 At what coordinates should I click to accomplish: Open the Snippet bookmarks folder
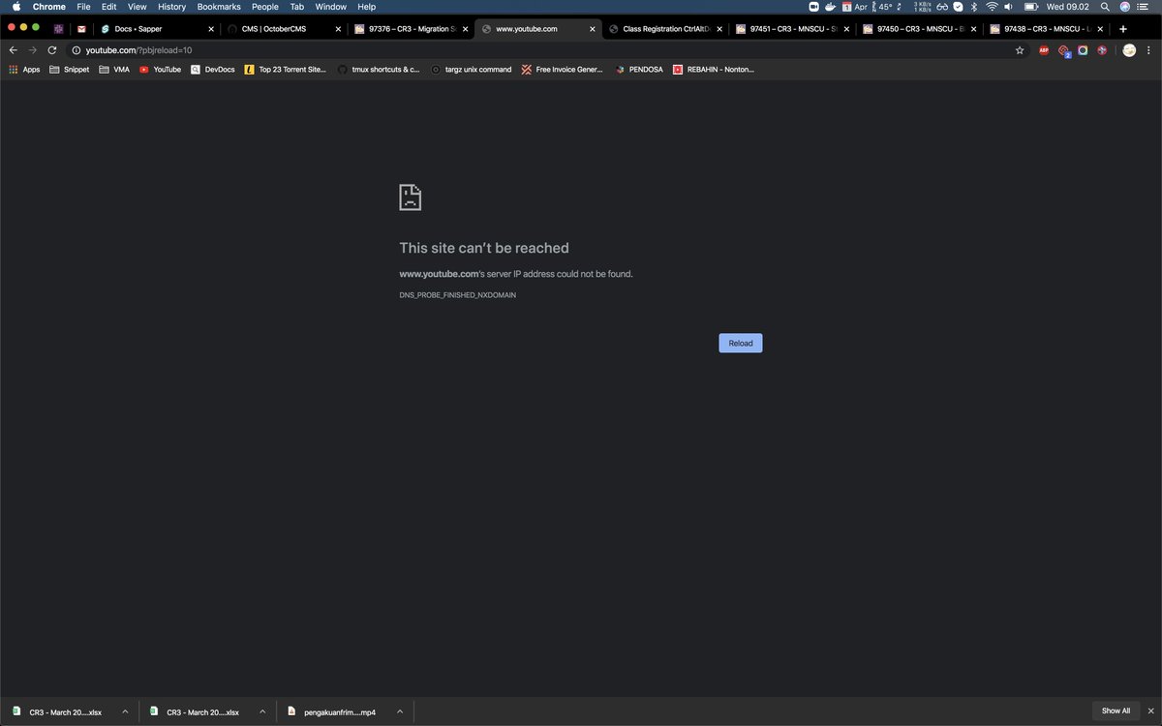click(69, 70)
